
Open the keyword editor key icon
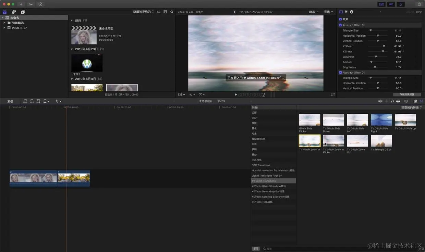(x=31, y=4)
